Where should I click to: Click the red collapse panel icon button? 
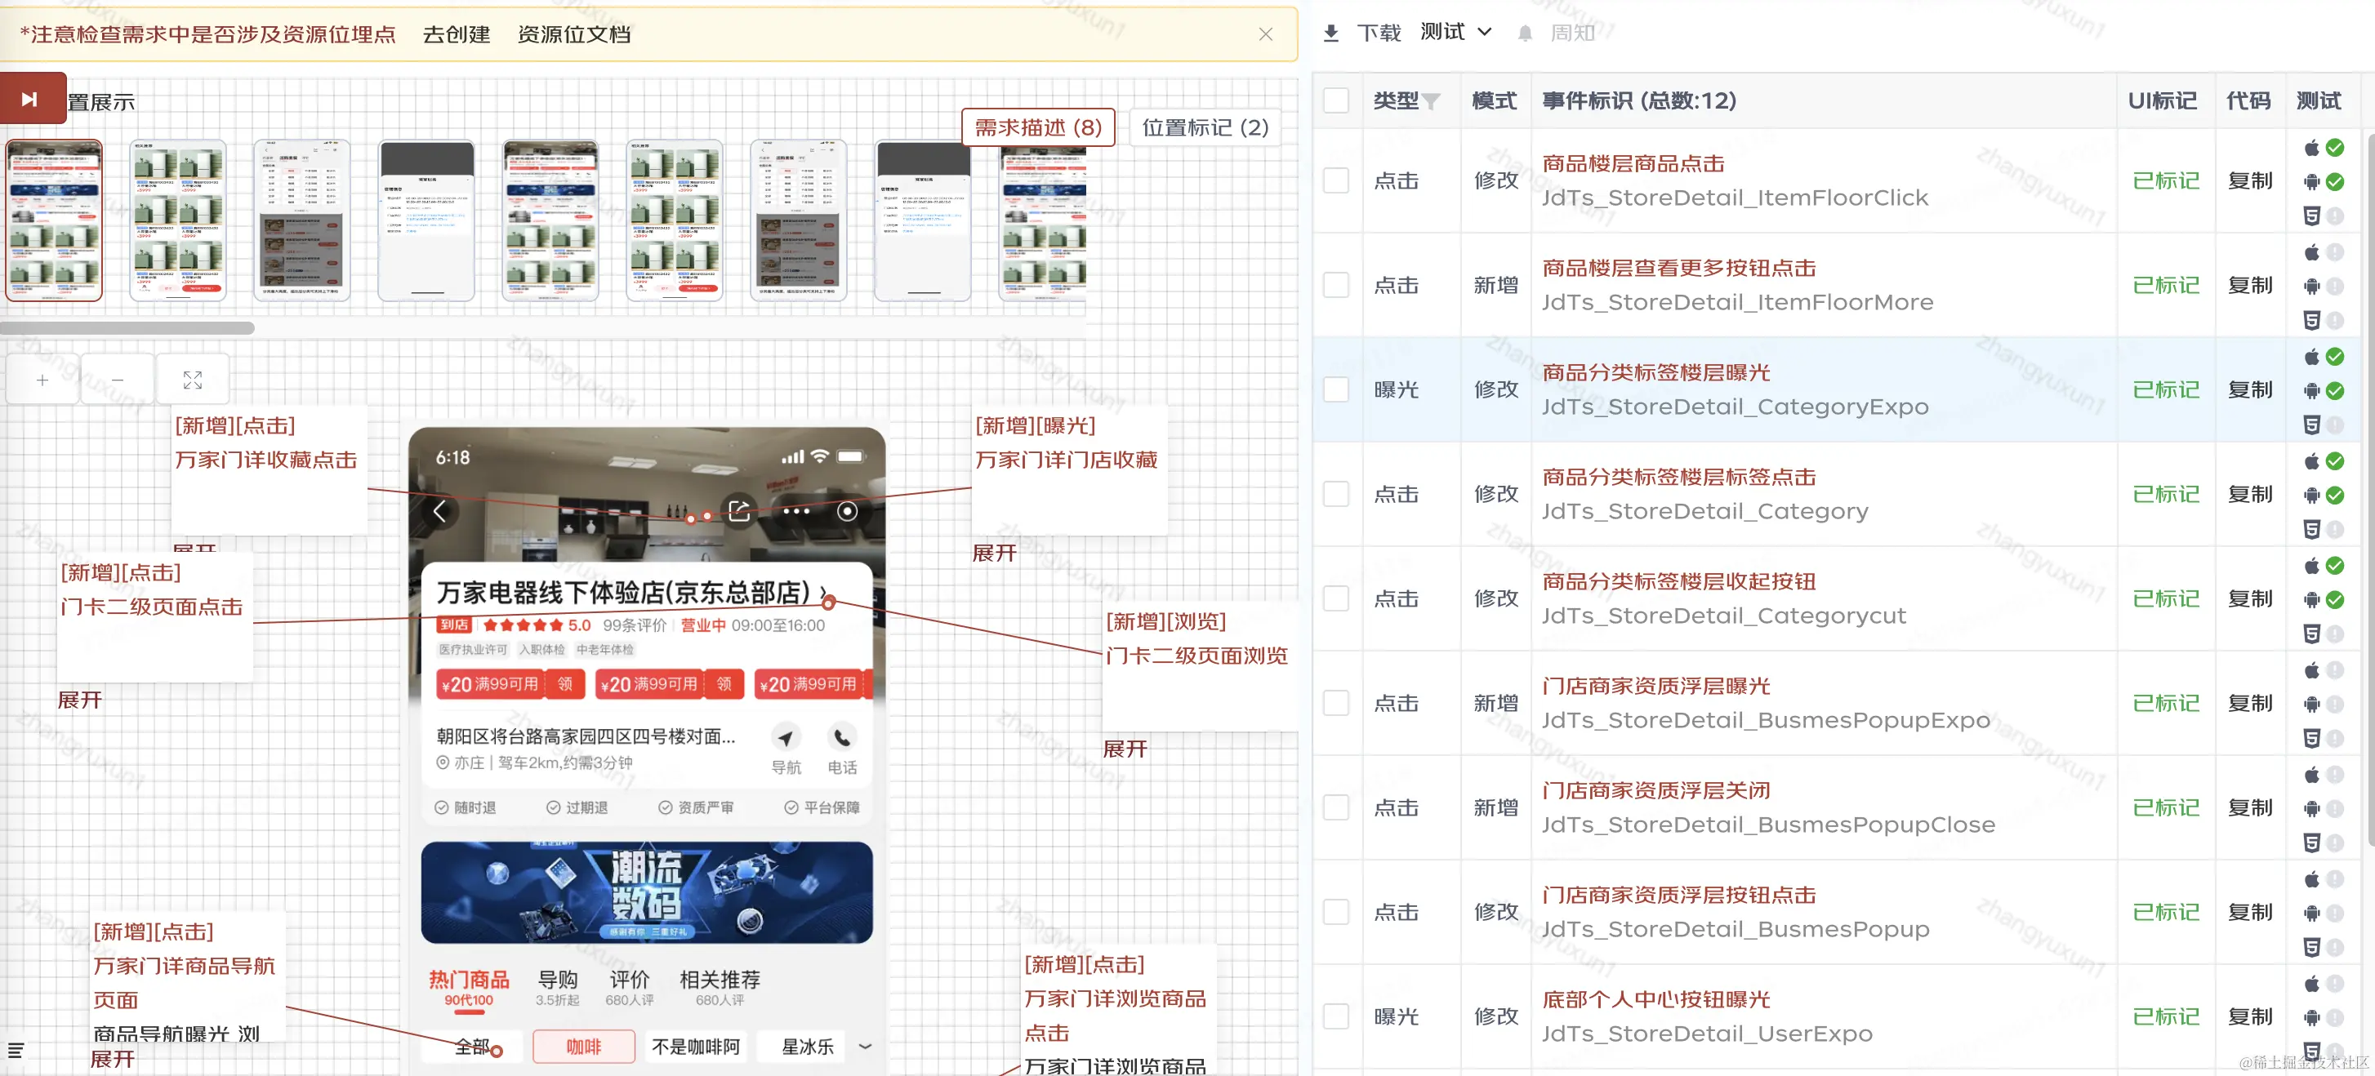click(30, 99)
